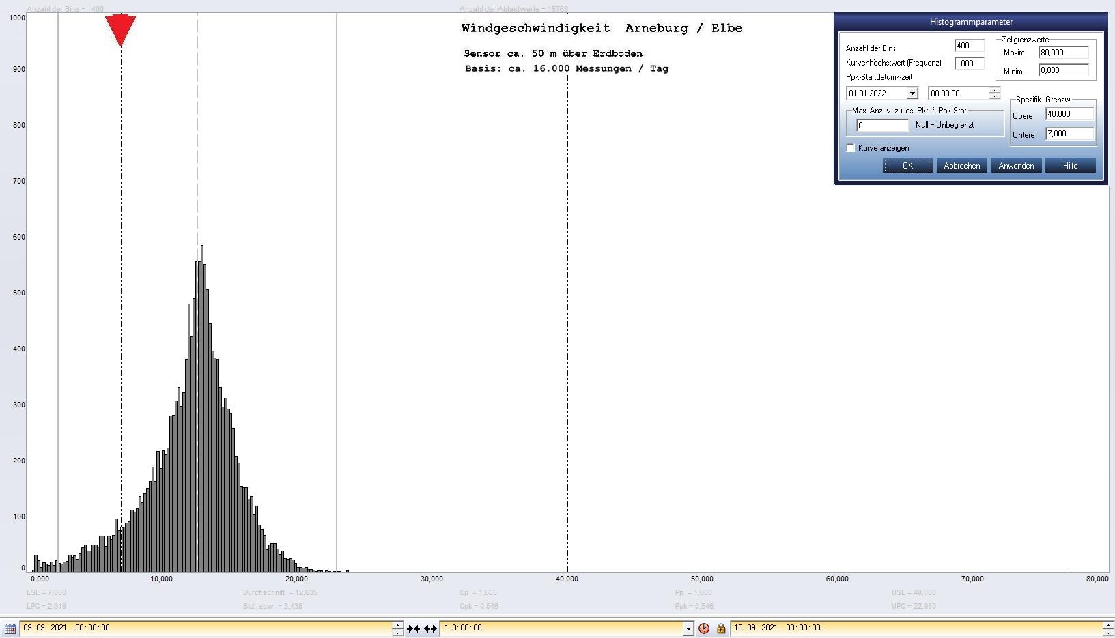1115x638 pixels.
Task: Click the Ppk start time field 00:00:00
Action: 959,93
